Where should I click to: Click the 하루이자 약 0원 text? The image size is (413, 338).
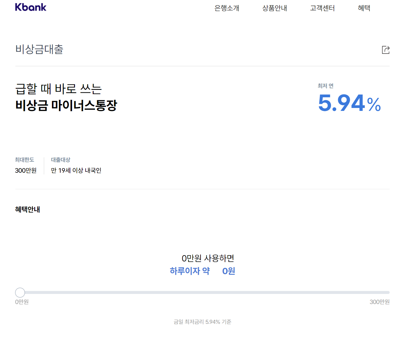point(203,271)
